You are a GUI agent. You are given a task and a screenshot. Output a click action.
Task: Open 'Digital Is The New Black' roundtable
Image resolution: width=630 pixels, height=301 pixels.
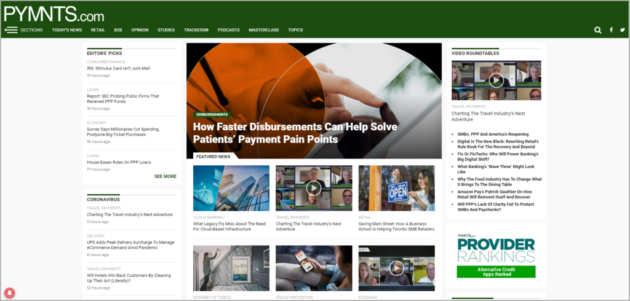[x=498, y=144]
